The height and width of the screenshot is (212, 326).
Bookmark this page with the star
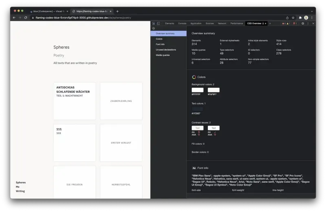click(x=293, y=17)
